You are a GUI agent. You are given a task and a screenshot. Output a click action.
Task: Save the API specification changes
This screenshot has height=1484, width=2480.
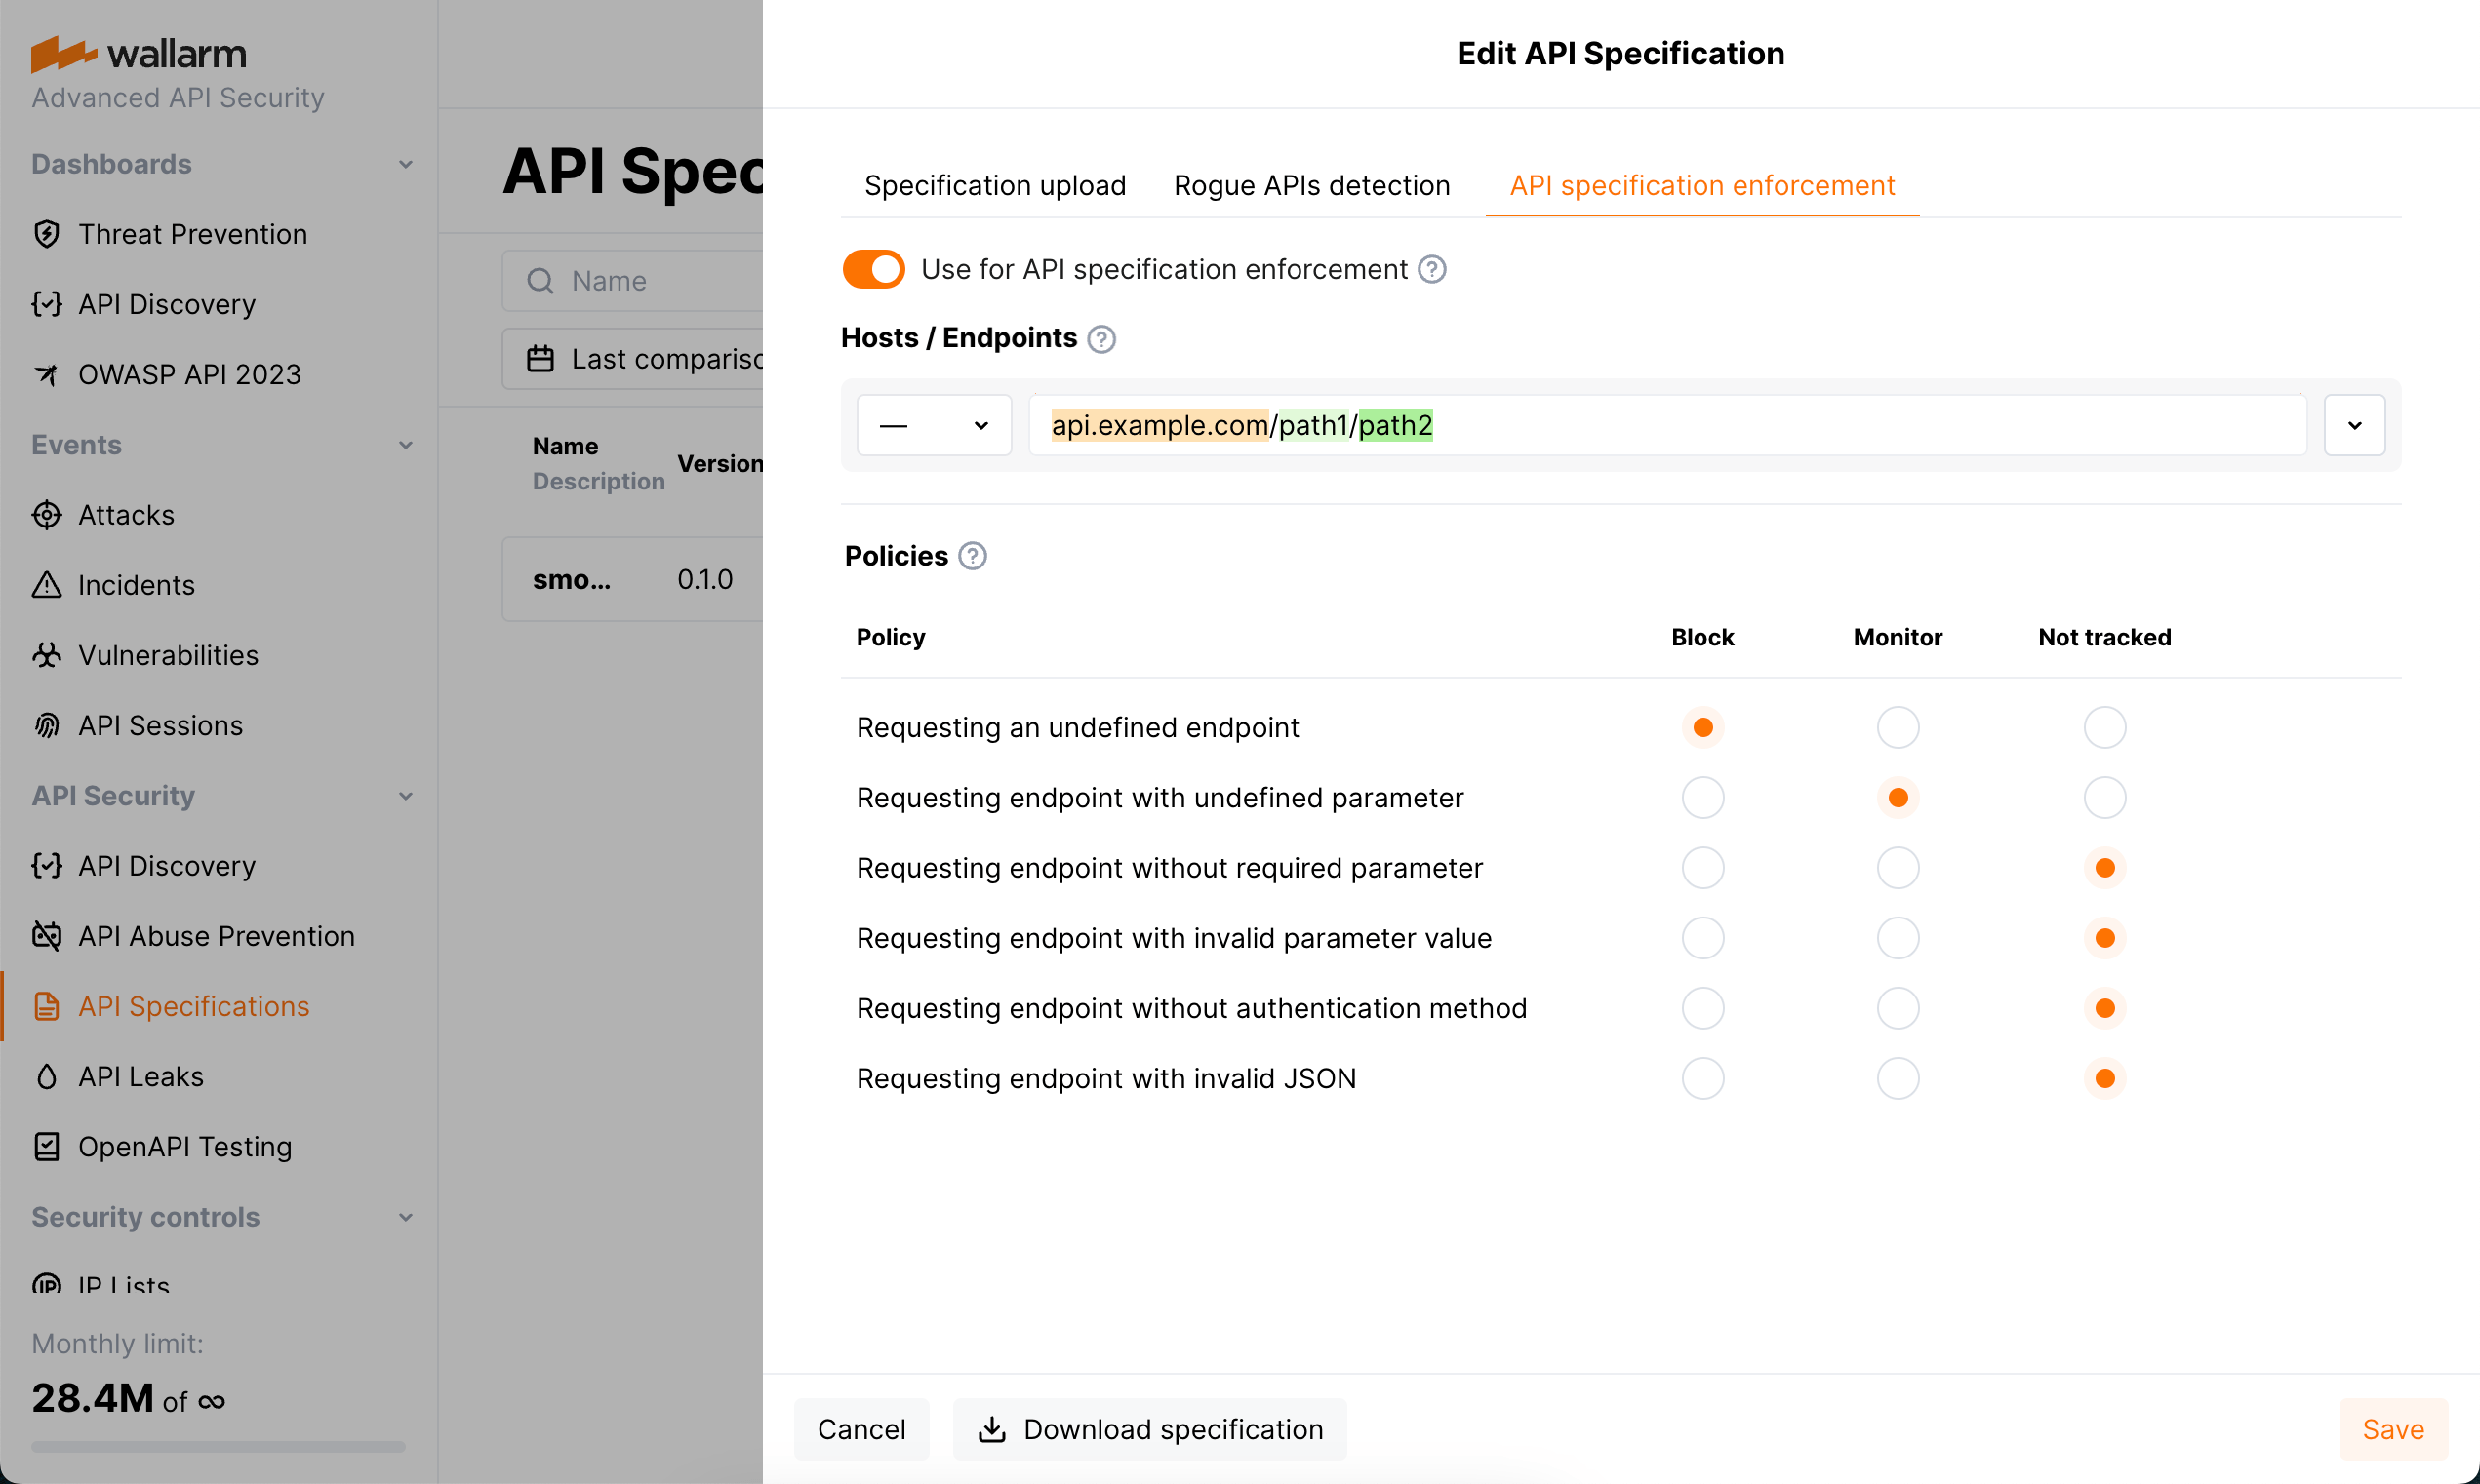[2393, 1428]
